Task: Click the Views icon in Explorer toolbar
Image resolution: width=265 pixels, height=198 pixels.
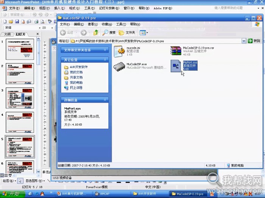Action: [x=143, y=33]
